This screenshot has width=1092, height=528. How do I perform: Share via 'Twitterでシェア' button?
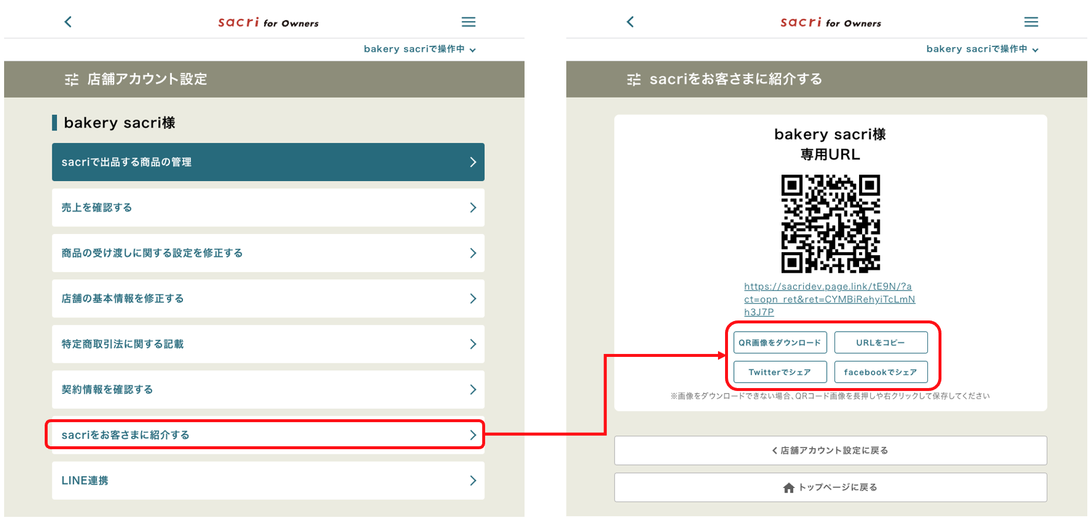[780, 372]
